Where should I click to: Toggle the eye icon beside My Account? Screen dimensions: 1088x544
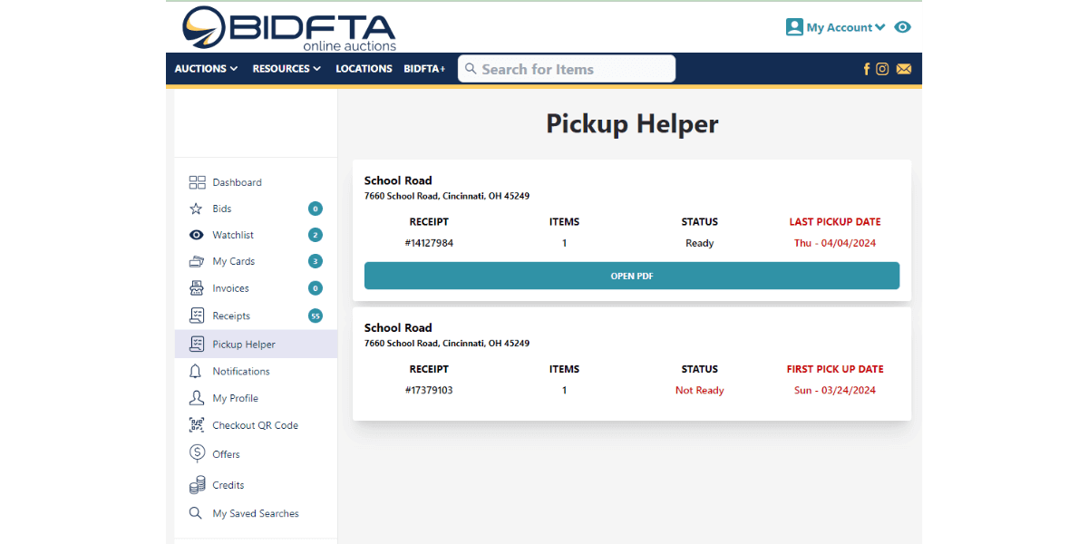(x=902, y=27)
